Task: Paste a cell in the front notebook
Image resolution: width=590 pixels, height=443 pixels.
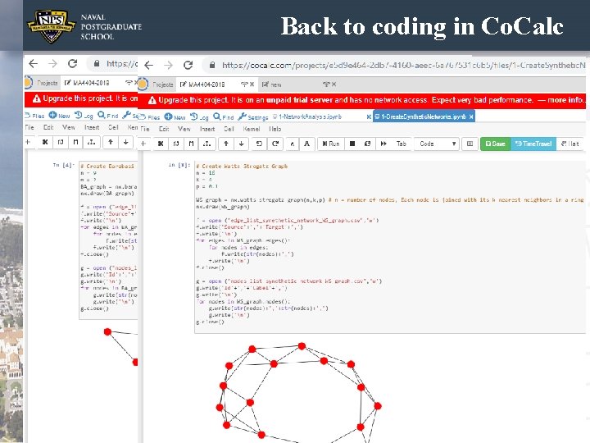Action: pos(192,144)
